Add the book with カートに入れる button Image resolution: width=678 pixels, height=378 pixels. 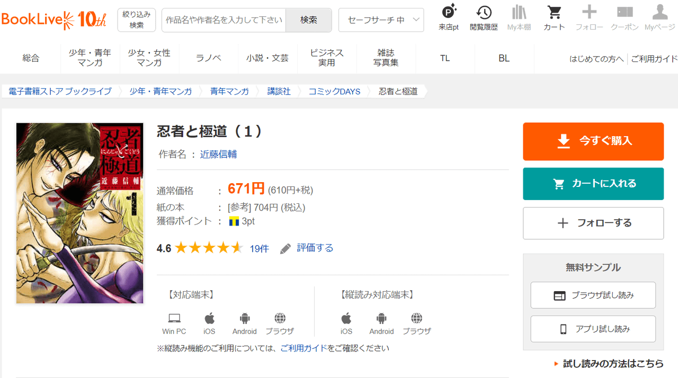593,184
